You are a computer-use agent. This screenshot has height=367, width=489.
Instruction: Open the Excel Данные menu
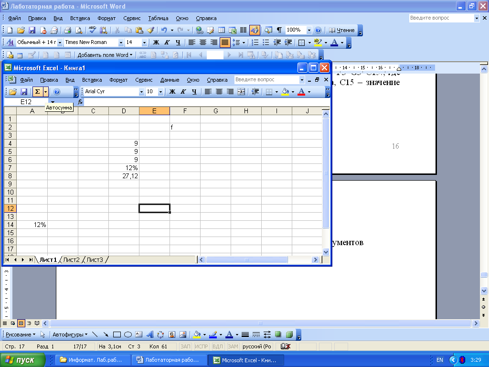(170, 80)
